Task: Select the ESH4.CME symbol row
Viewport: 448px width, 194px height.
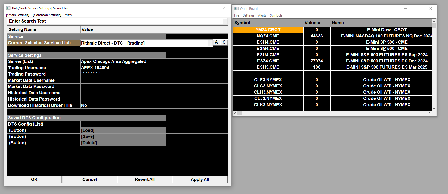Action: tap(268, 42)
